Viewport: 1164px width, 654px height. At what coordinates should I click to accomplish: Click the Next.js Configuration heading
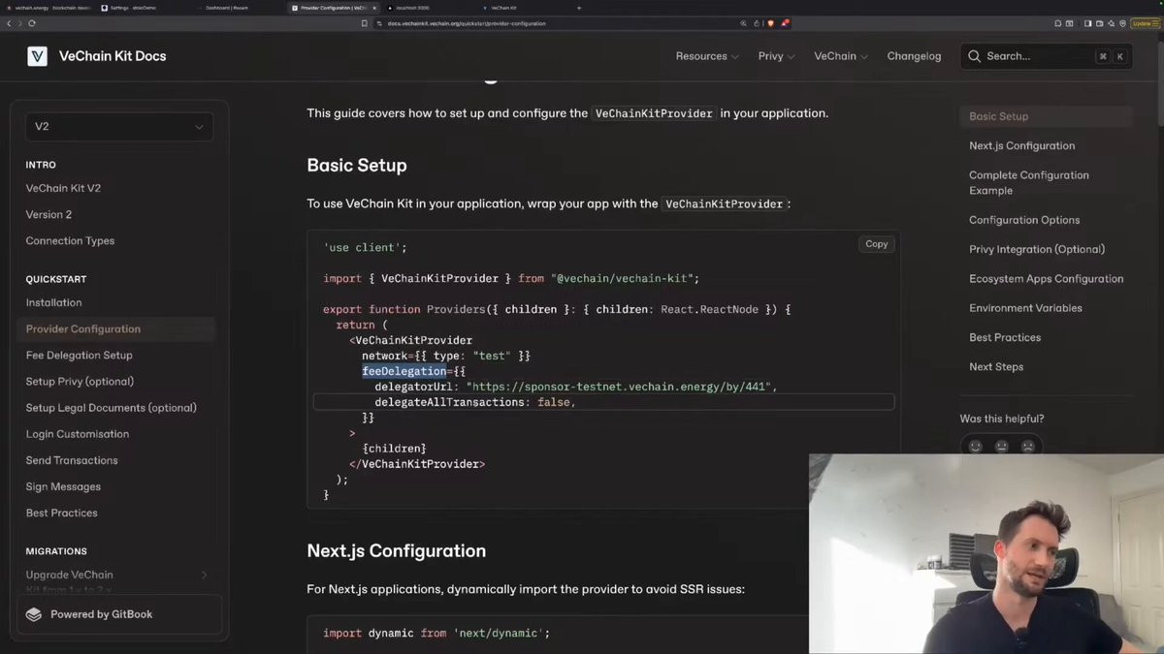(x=397, y=551)
